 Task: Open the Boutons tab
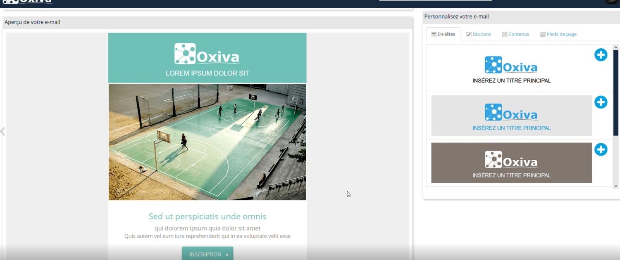pos(479,34)
